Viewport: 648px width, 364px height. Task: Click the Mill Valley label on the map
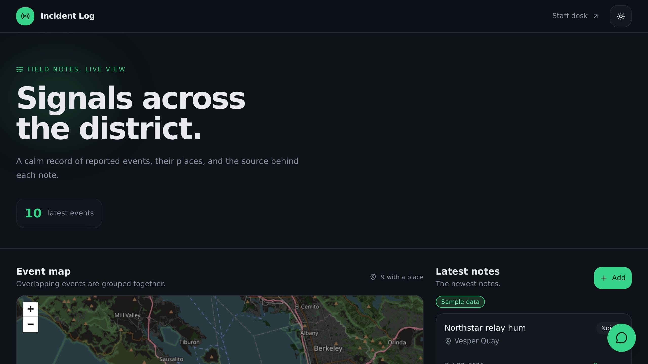[127, 315]
